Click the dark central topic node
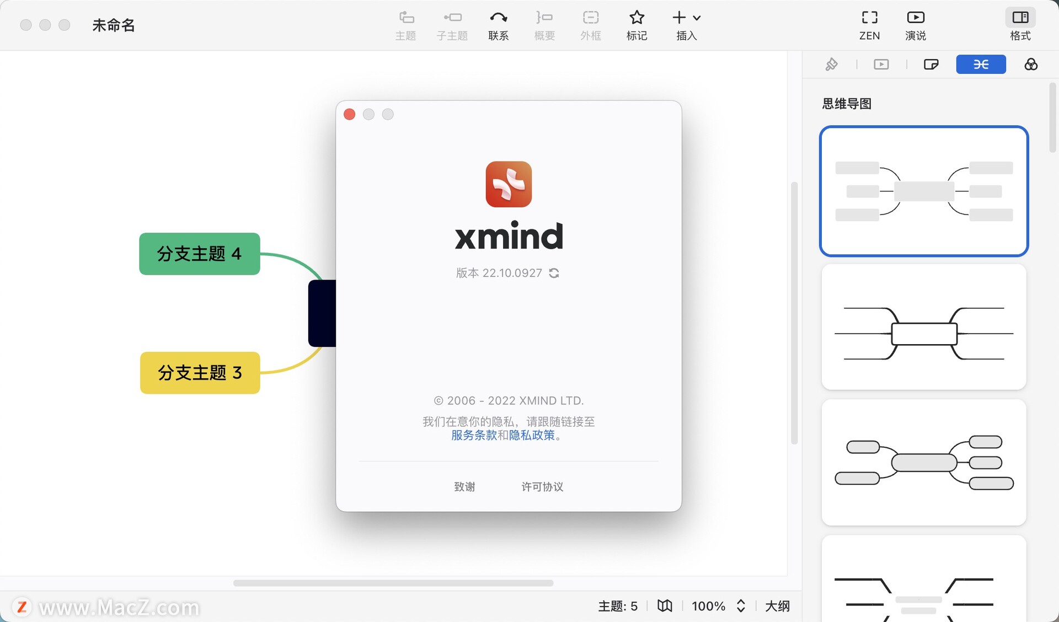 (322, 313)
